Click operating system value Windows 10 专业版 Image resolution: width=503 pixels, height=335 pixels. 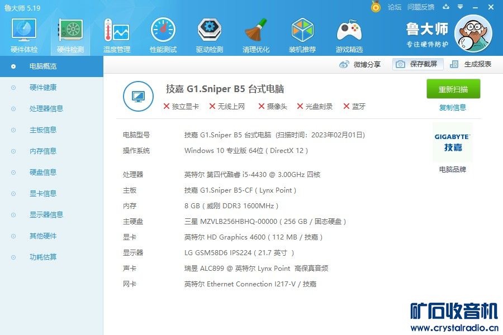coord(246,150)
